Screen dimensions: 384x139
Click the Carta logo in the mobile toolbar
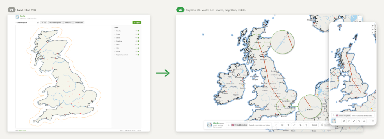[334, 121]
